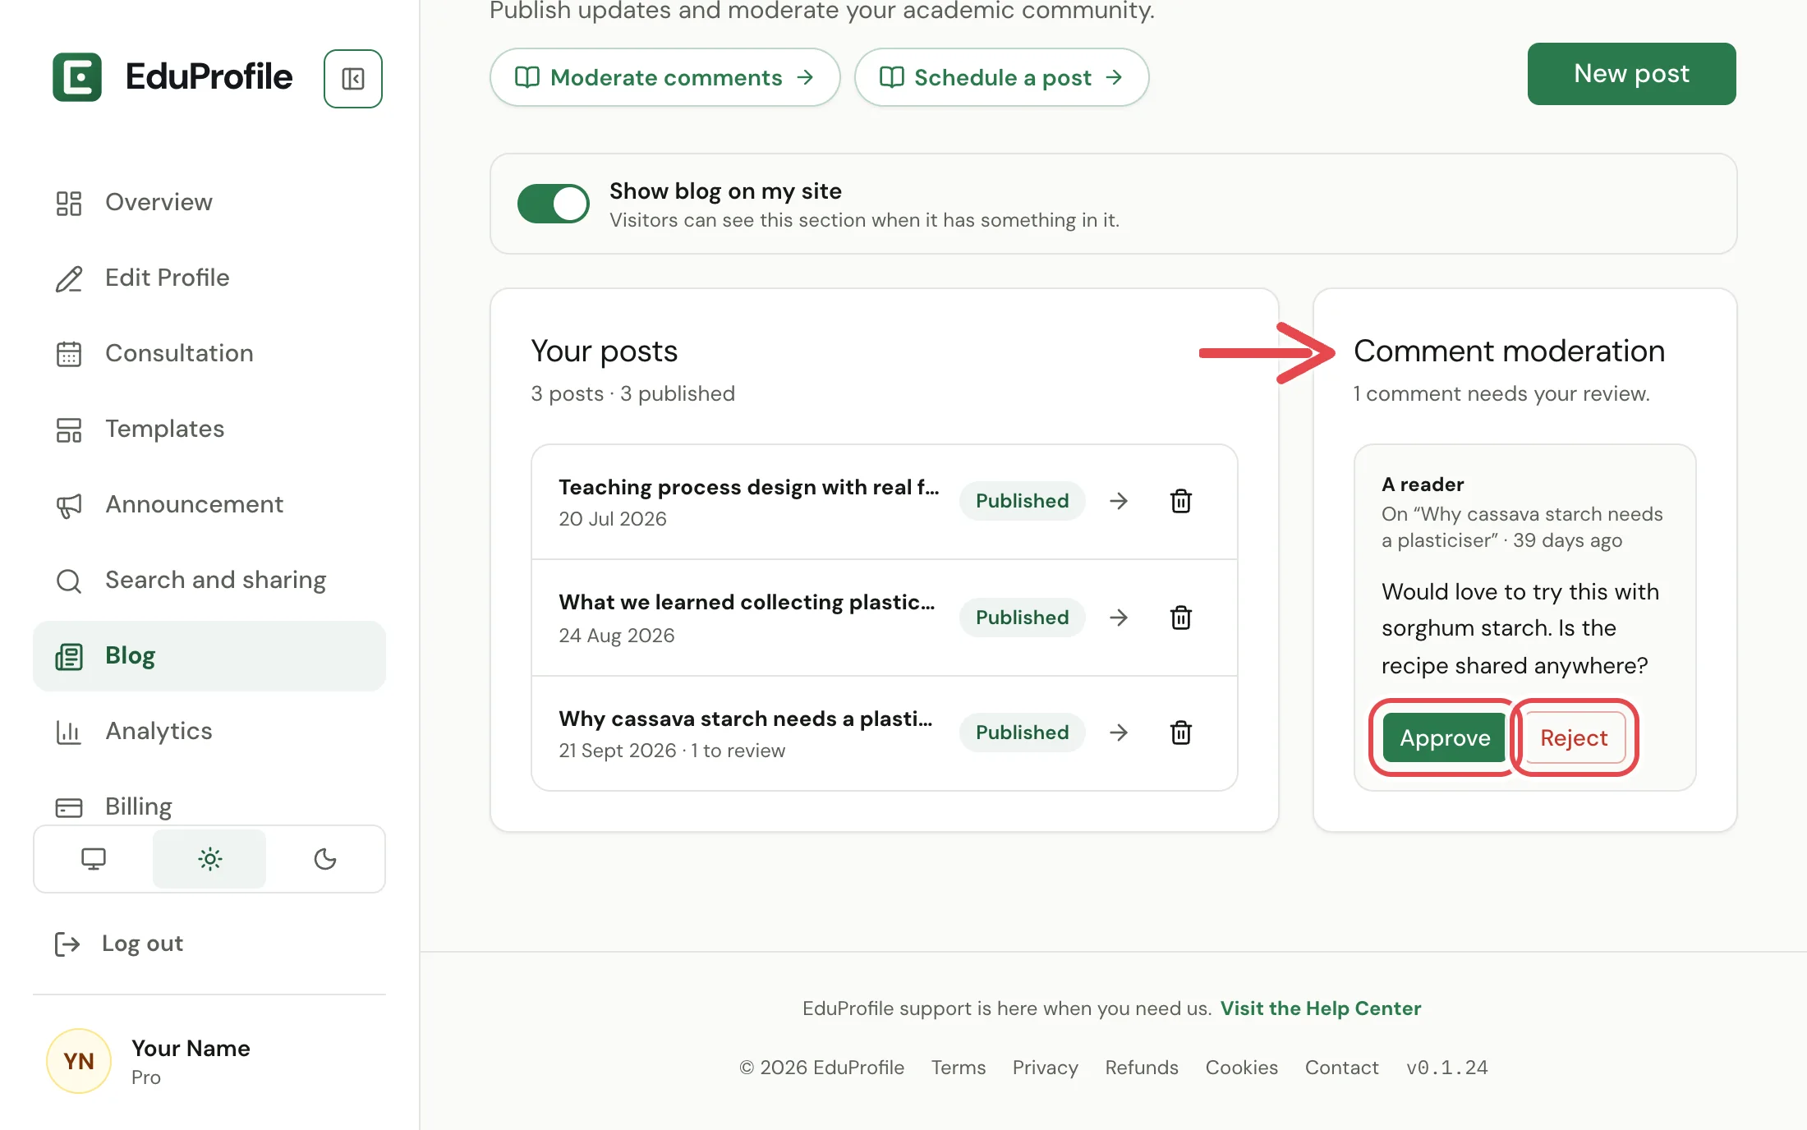Create a New post

(1631, 74)
